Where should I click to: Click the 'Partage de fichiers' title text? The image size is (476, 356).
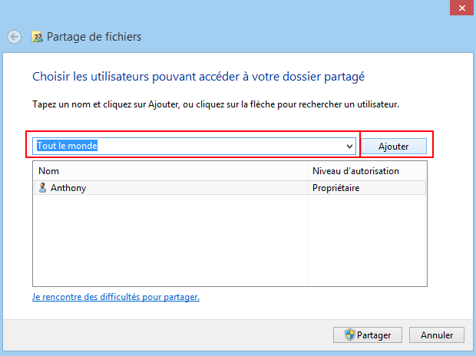94,37
